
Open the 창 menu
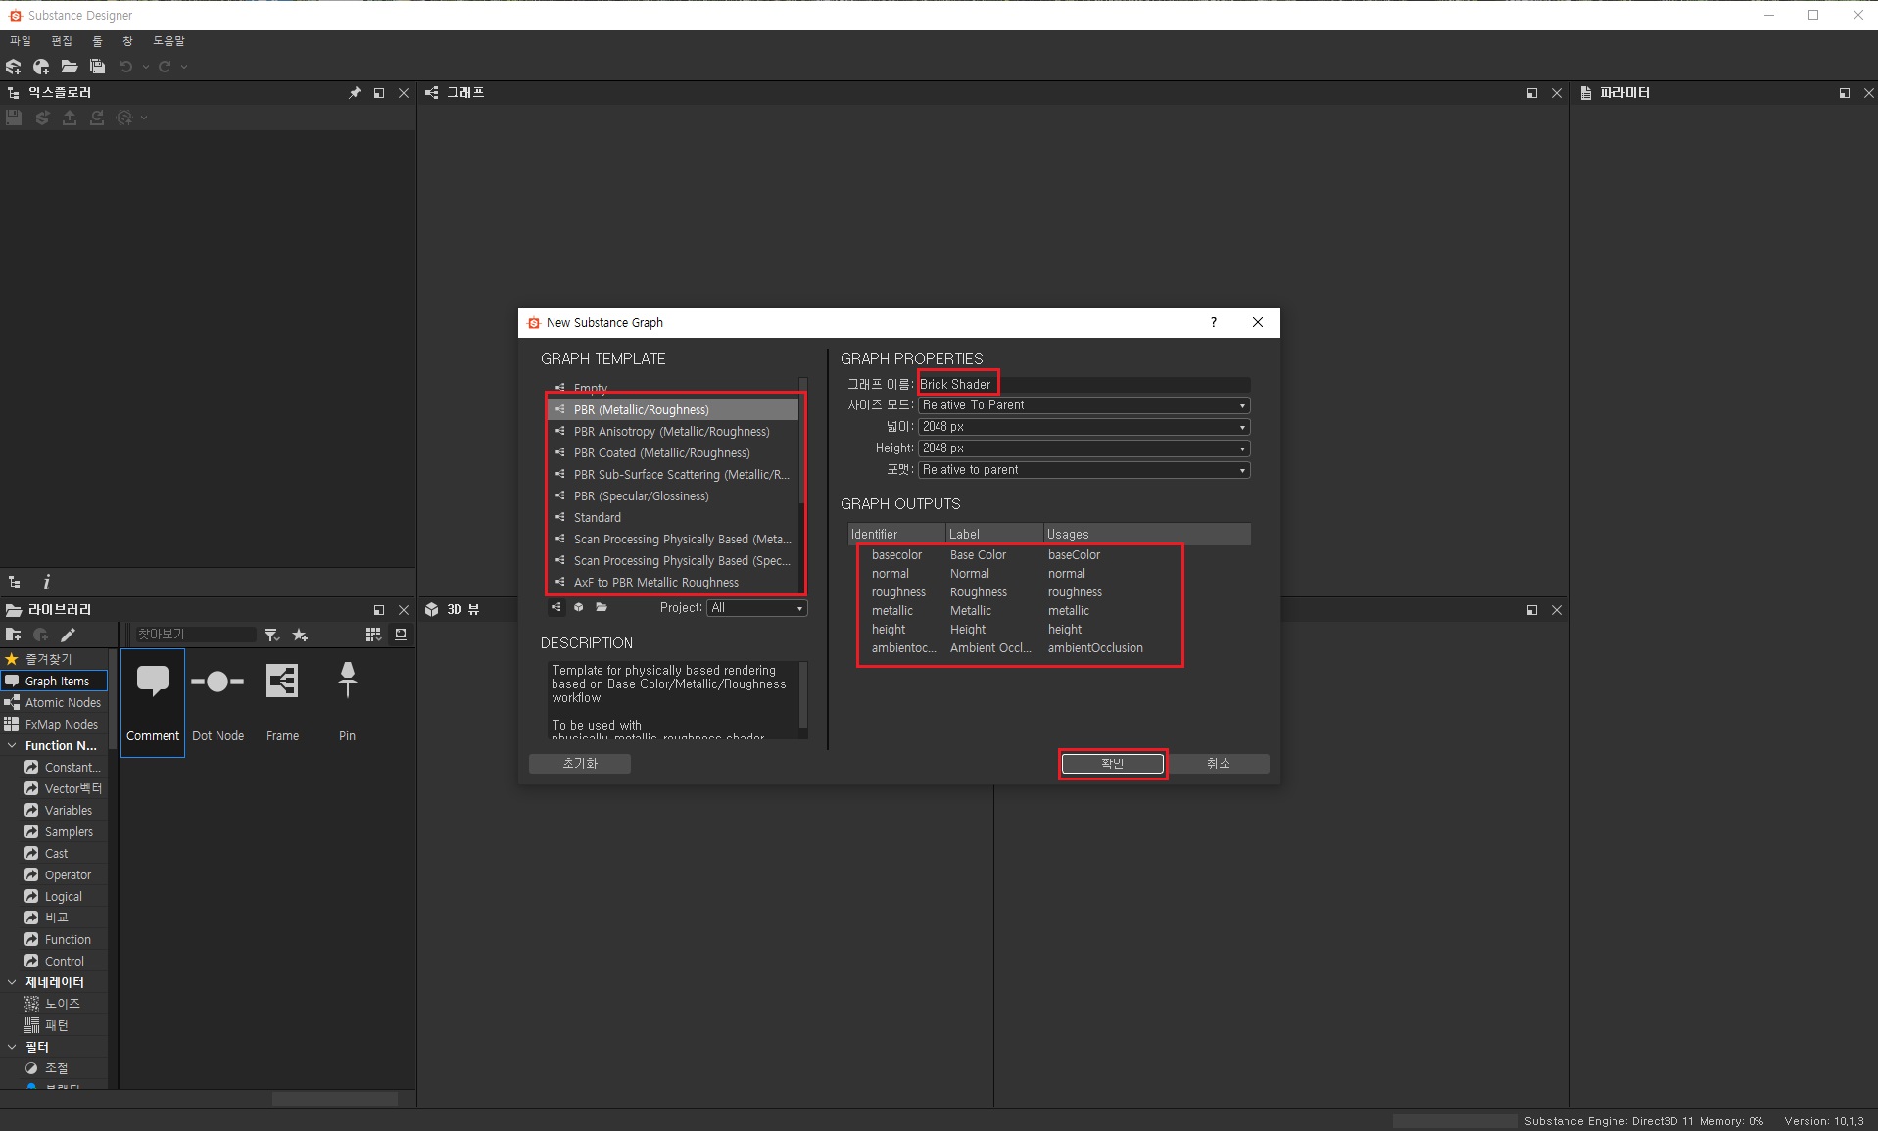coord(127,41)
